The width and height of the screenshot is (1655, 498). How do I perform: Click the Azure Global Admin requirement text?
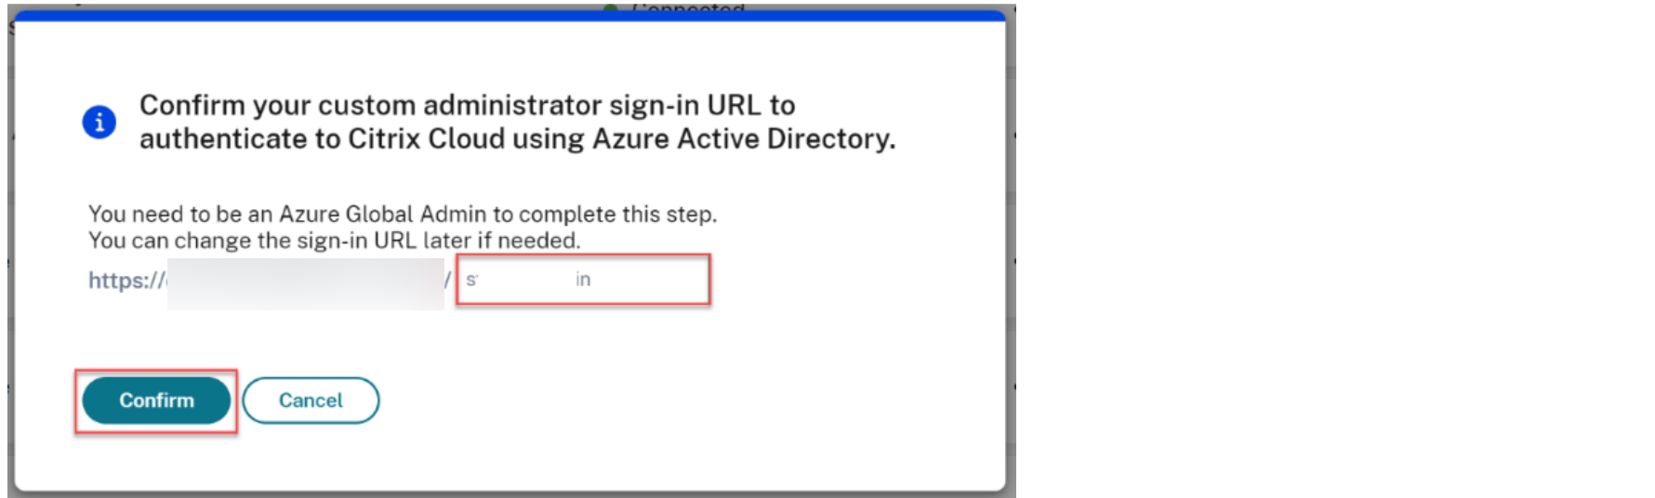[402, 215]
